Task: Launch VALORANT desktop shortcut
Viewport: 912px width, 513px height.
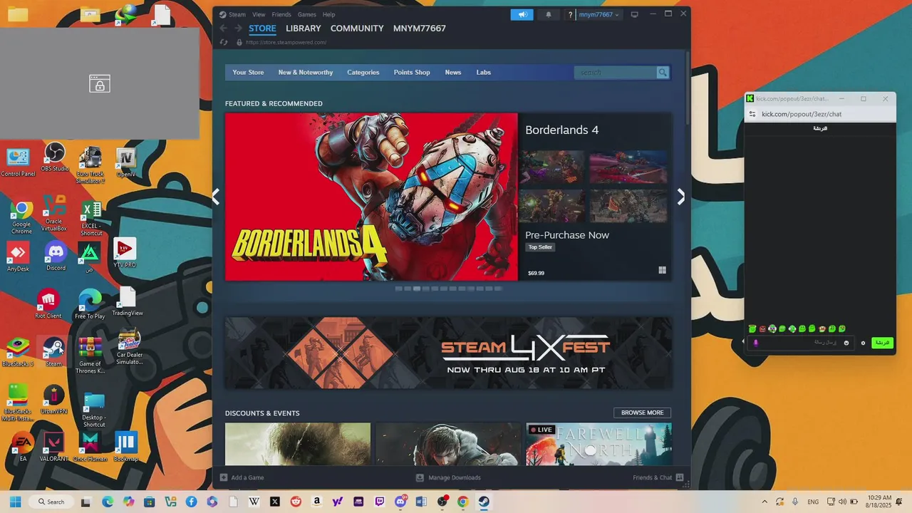Action: tap(53, 447)
